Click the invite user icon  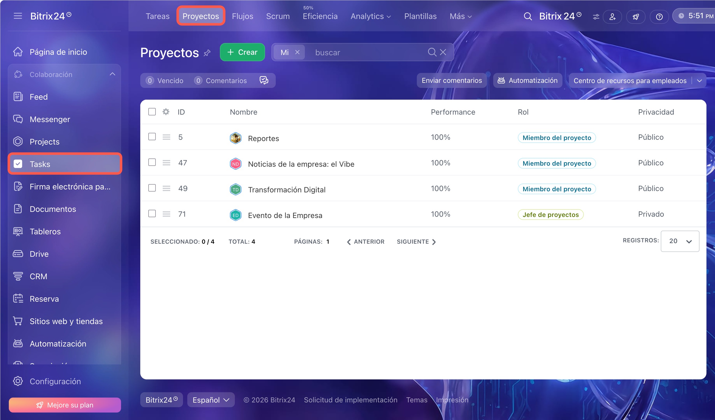[x=612, y=17]
